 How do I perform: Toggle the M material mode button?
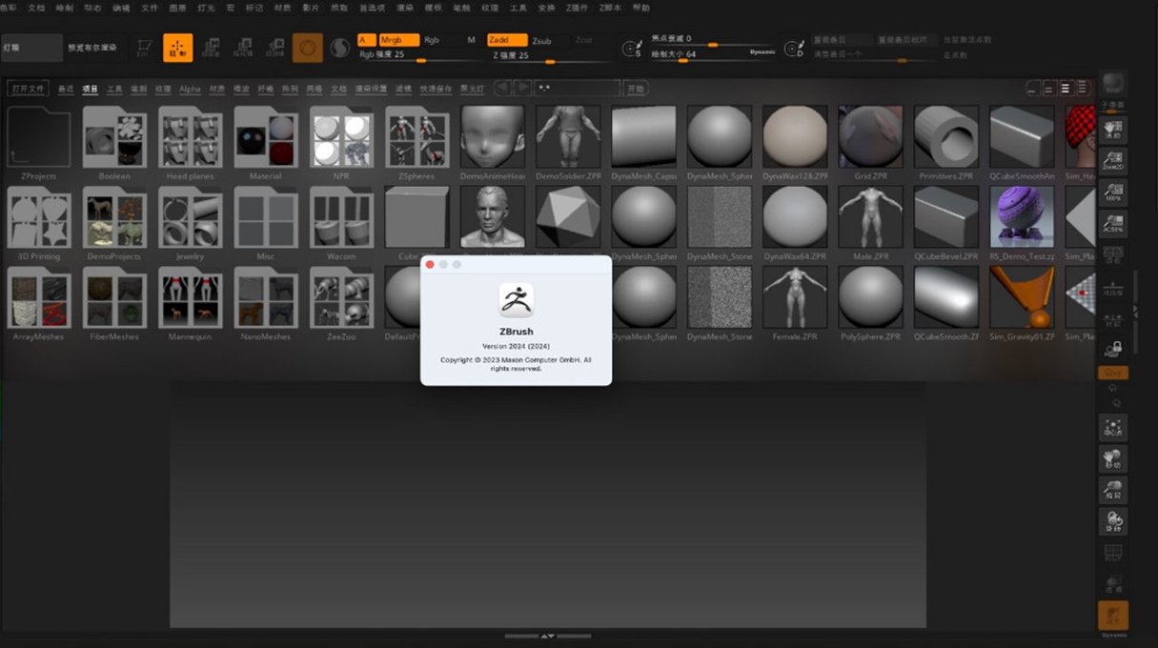click(471, 40)
